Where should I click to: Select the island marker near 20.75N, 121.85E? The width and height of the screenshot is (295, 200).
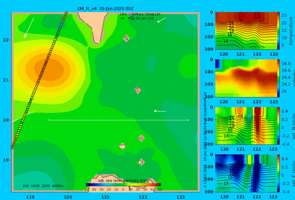(x=137, y=90)
